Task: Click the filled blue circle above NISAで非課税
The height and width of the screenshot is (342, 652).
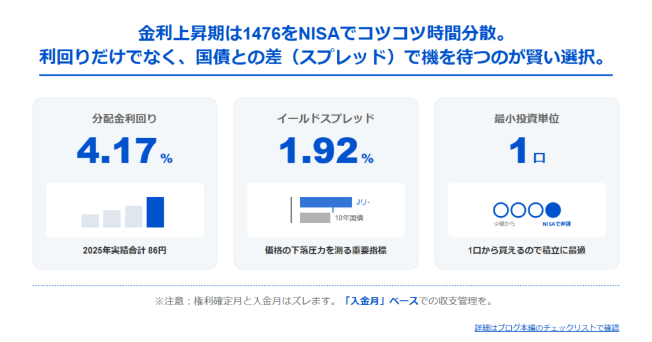Action: [x=553, y=210]
